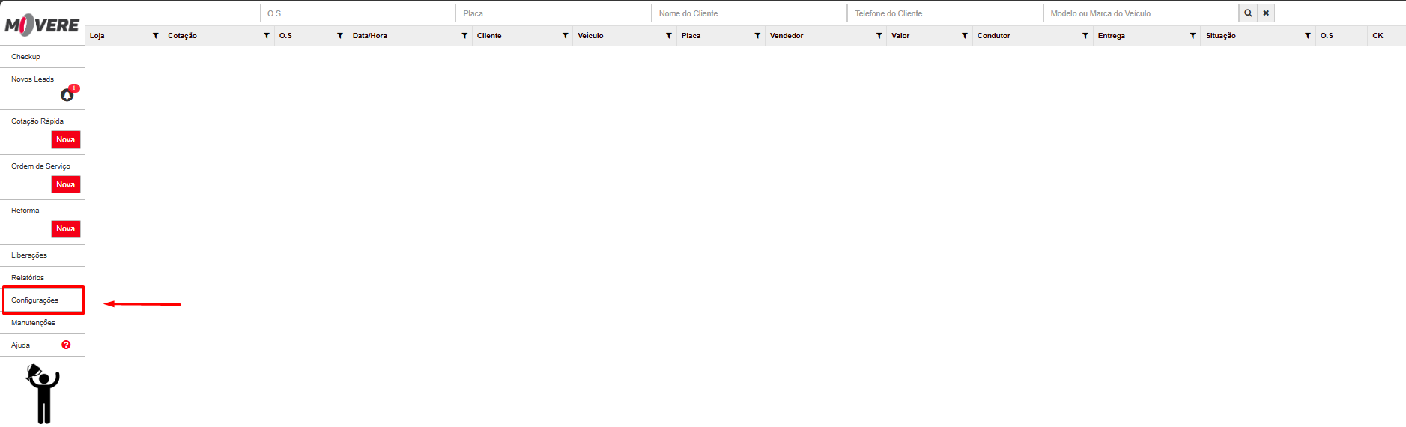Focus the O.S search field
Viewport: 1406px width, 427px height.
point(357,13)
